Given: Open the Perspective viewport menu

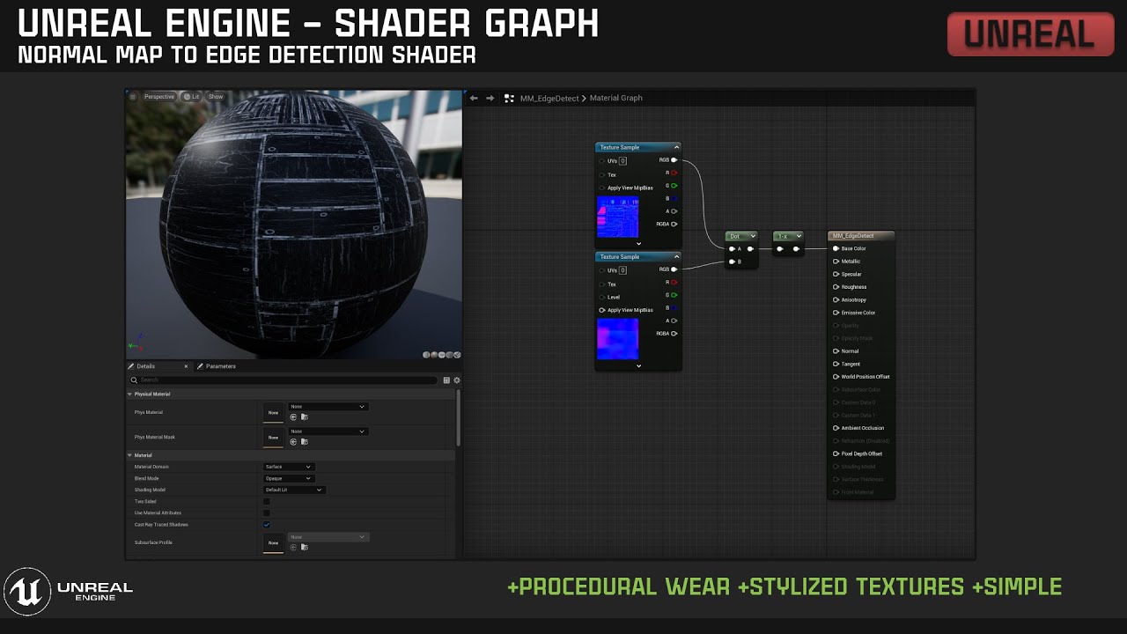Looking at the screenshot, I should tap(159, 96).
